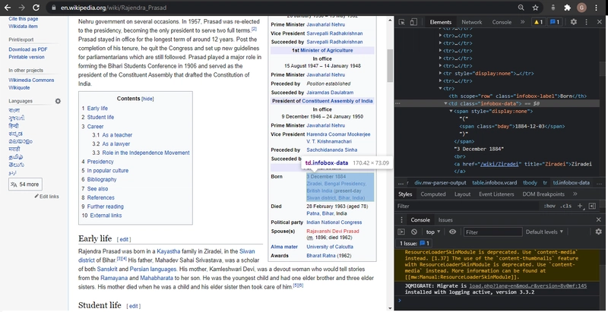Open the Chrome profile avatar menu

click(x=581, y=8)
